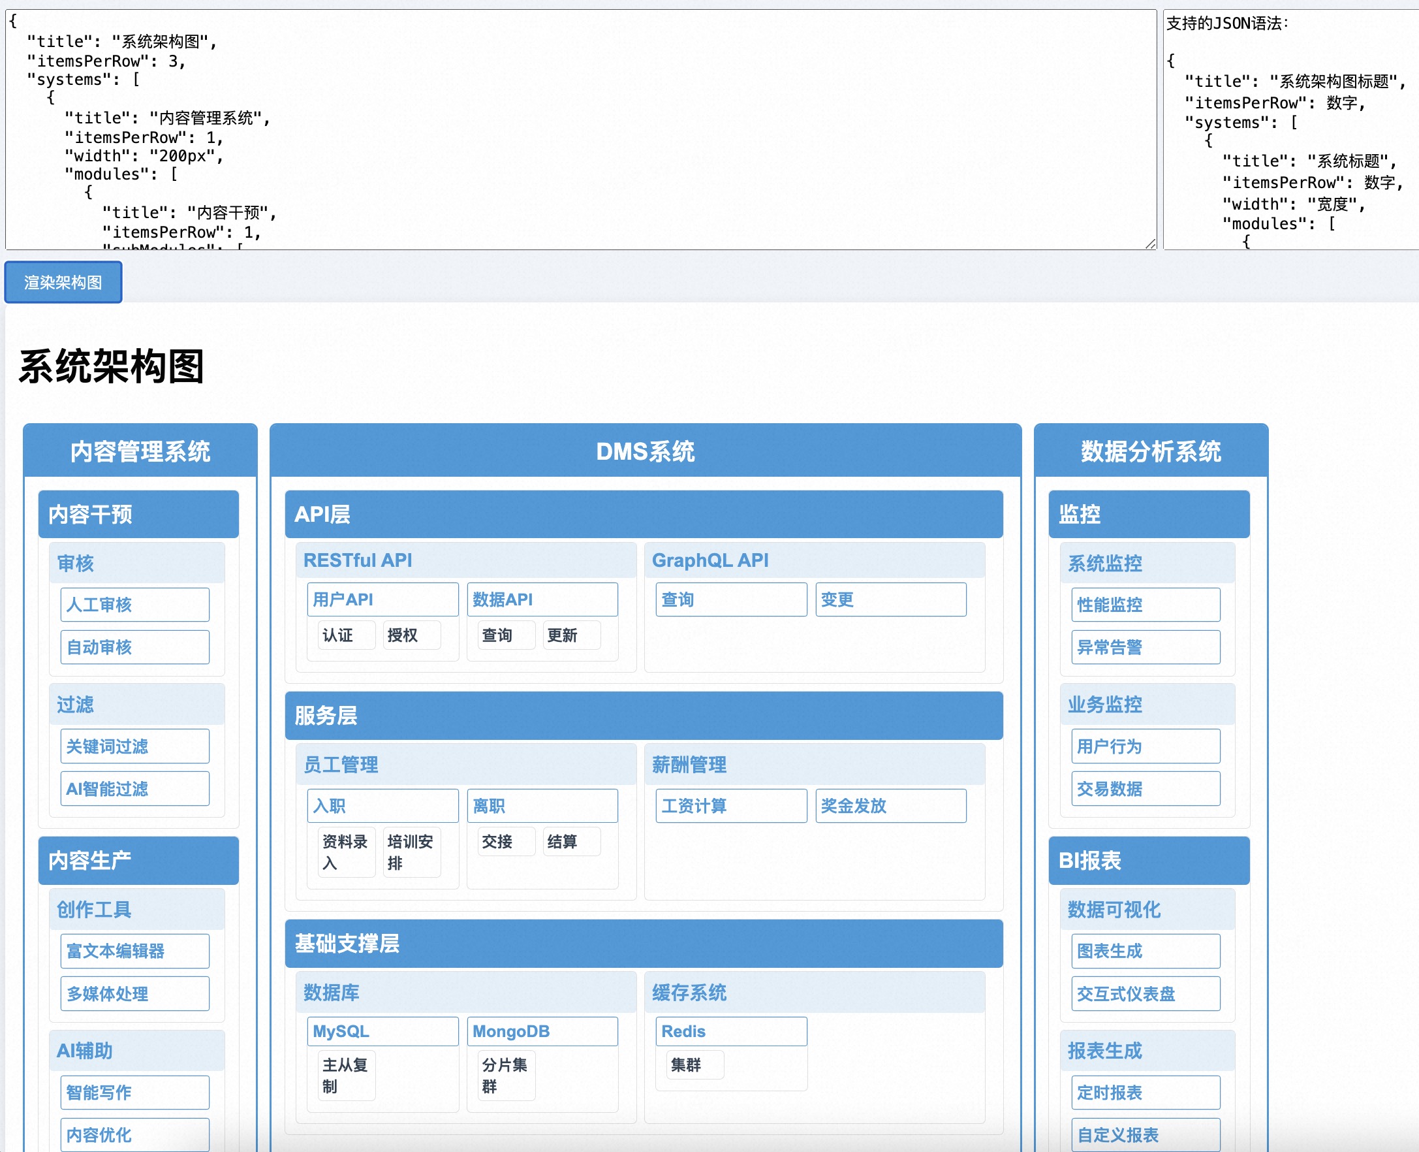Click the 交接 chip
Image resolution: width=1419 pixels, height=1152 pixels.
point(507,842)
